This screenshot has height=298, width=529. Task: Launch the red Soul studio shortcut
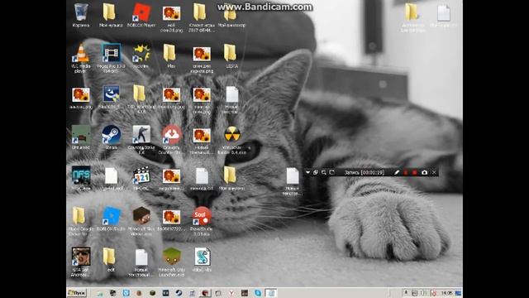pos(202,216)
